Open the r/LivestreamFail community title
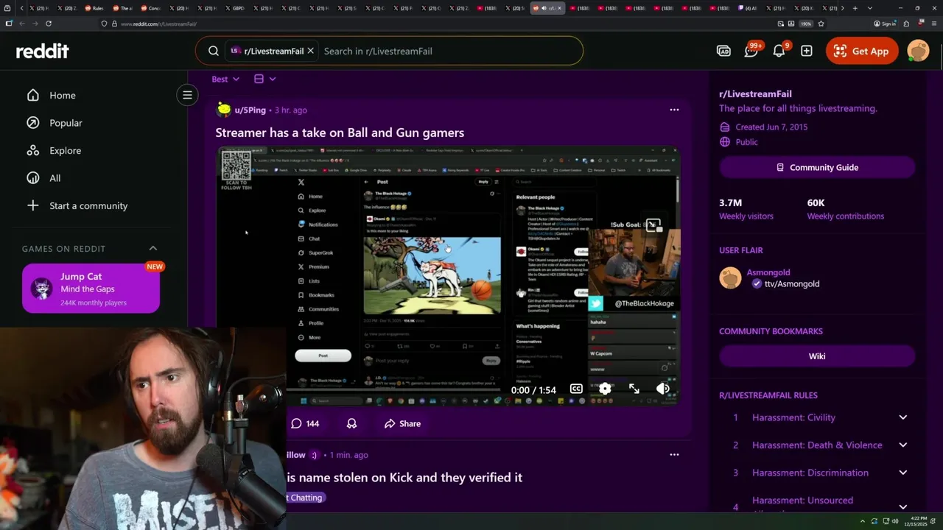 pos(755,93)
